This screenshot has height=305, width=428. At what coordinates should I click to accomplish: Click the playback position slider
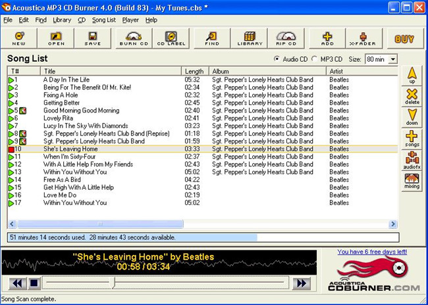pos(115,283)
